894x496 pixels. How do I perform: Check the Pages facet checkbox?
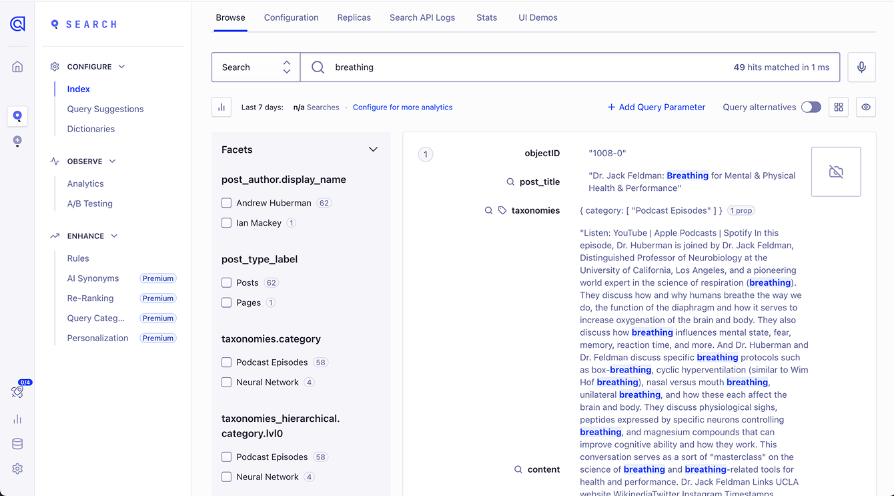(x=227, y=302)
